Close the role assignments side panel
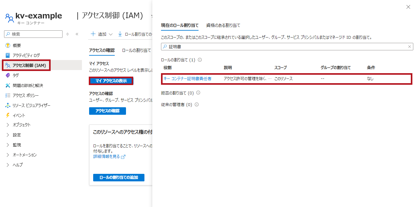The image size is (418, 207). [408, 7]
